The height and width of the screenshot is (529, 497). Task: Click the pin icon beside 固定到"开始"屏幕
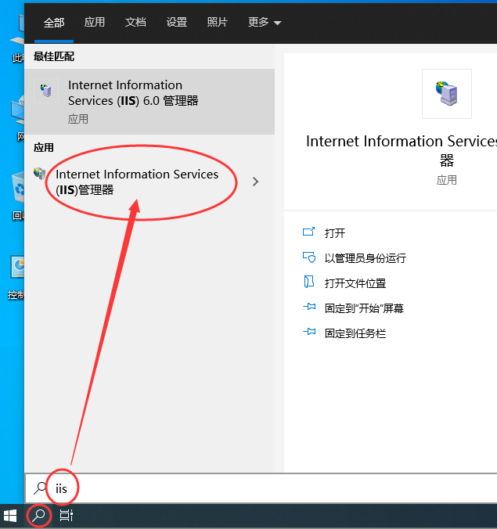(x=309, y=307)
